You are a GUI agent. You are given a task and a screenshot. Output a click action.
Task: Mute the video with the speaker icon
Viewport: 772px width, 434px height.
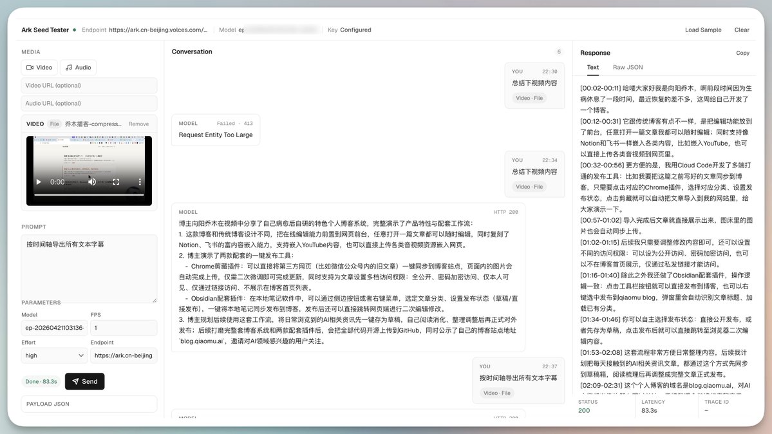coord(92,181)
